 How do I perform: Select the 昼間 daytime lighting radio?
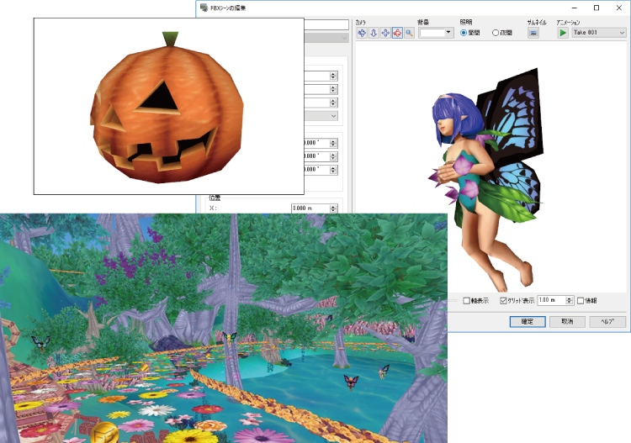pyautogui.click(x=464, y=33)
